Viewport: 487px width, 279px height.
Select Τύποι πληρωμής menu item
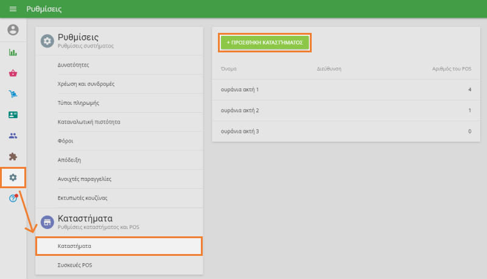click(x=119, y=103)
